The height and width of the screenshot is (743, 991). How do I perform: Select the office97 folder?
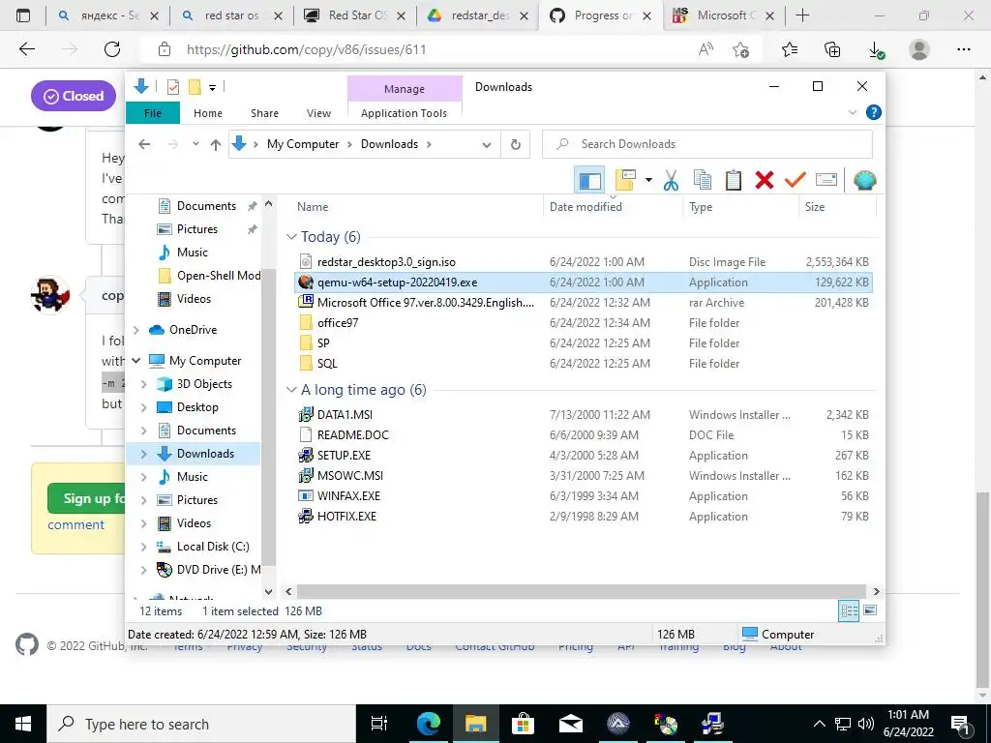tap(338, 323)
